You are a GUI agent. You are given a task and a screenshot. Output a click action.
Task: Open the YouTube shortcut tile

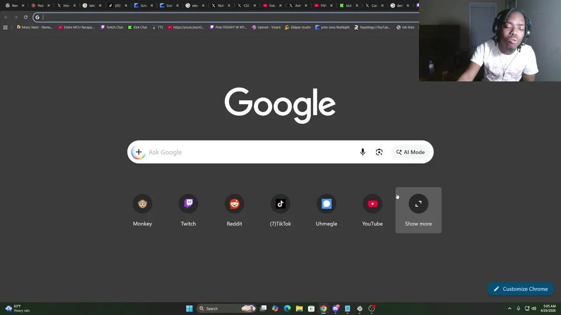click(373, 210)
